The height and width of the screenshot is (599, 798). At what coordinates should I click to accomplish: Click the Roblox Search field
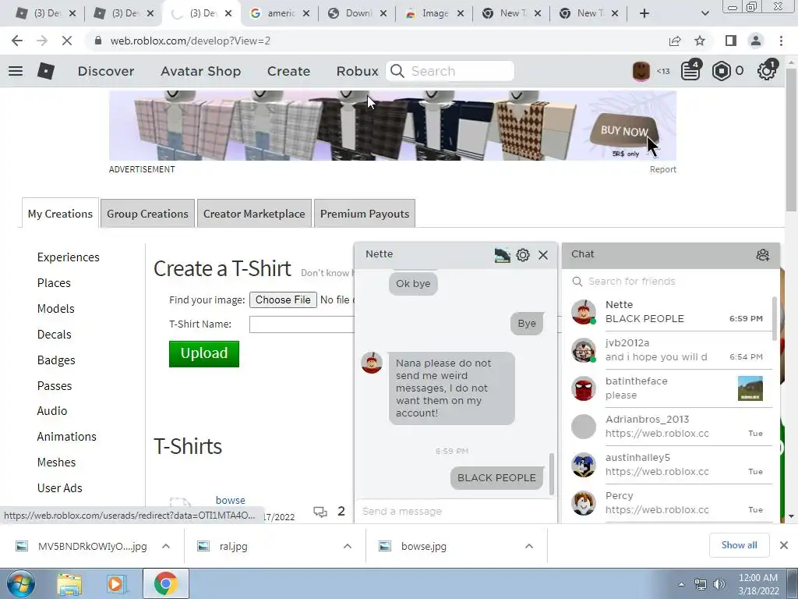450,71
